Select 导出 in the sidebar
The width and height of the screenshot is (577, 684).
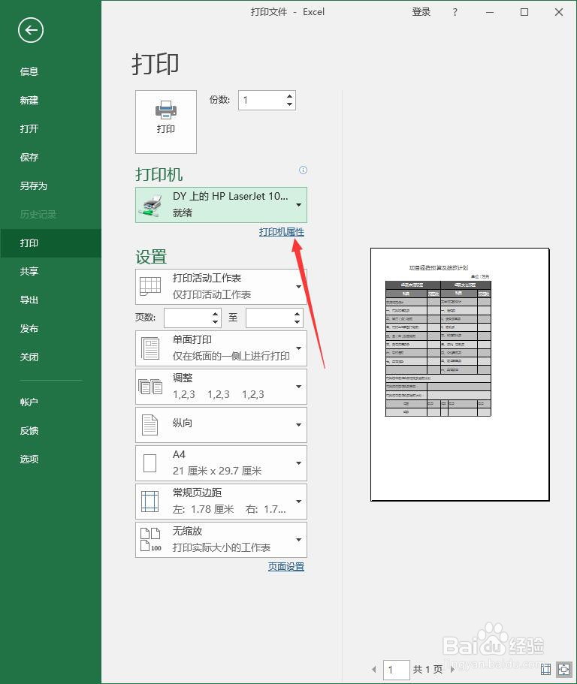click(29, 300)
